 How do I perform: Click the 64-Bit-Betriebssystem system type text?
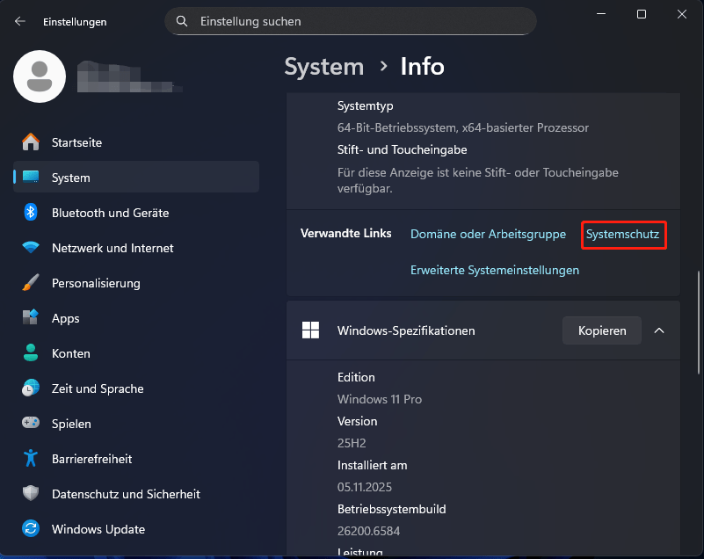[463, 128]
